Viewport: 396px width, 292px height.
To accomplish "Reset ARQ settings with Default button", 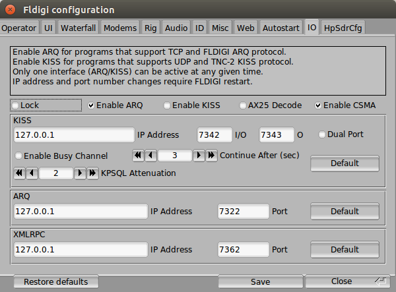I will (x=345, y=212).
